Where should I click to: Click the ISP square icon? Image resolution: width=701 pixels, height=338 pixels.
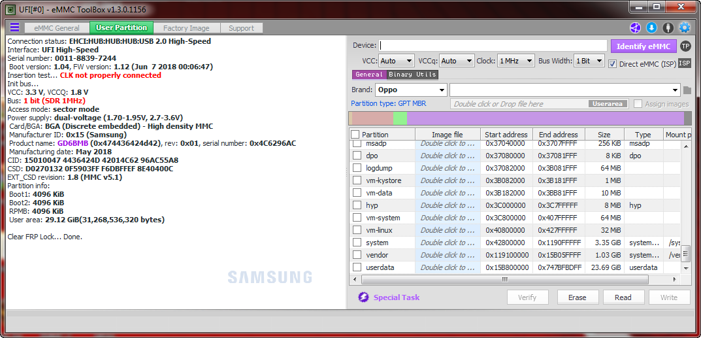pyautogui.click(x=685, y=63)
